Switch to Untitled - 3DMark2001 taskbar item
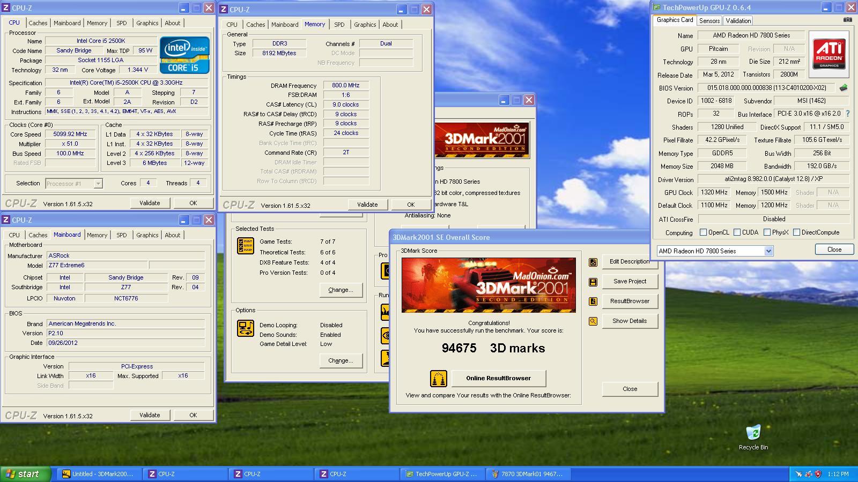This screenshot has width=858, height=482. pos(100,474)
